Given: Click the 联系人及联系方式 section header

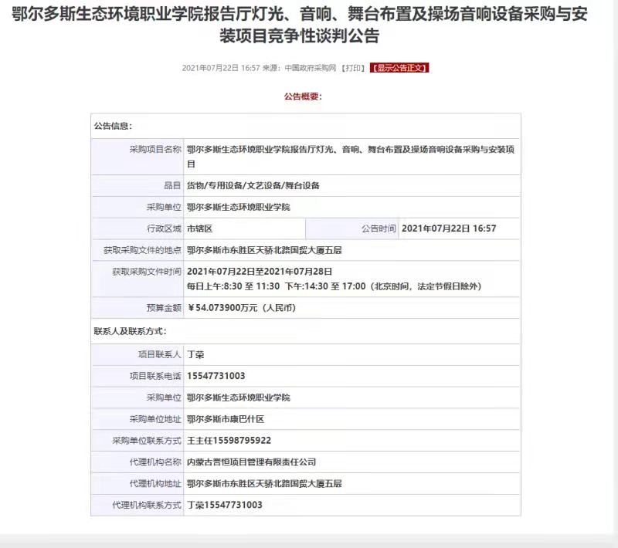Looking at the screenshot, I should click(x=130, y=331).
